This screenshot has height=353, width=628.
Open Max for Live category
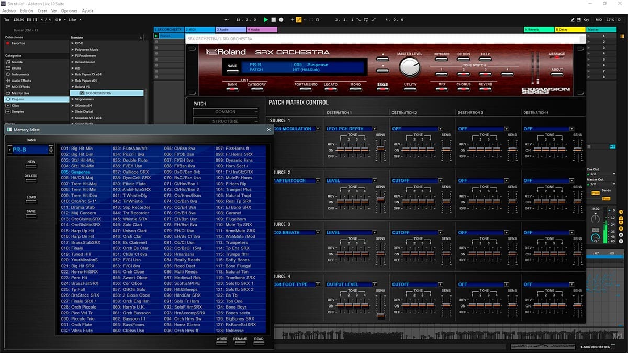tap(20, 93)
